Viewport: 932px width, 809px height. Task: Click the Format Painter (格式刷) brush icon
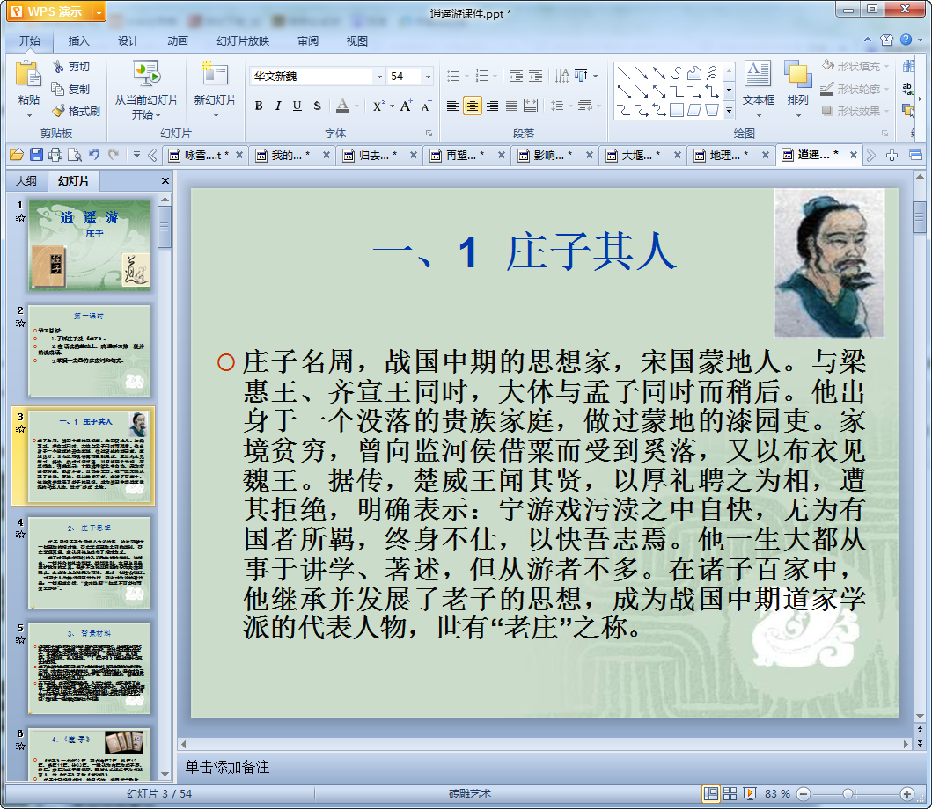tap(59, 112)
